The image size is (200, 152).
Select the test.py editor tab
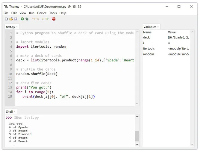tap(10, 27)
